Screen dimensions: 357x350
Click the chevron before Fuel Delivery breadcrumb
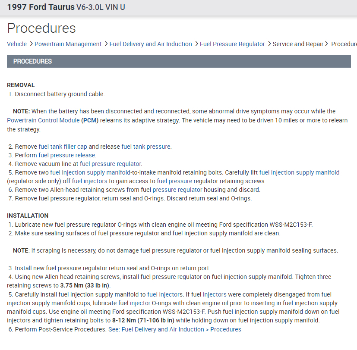106,44
